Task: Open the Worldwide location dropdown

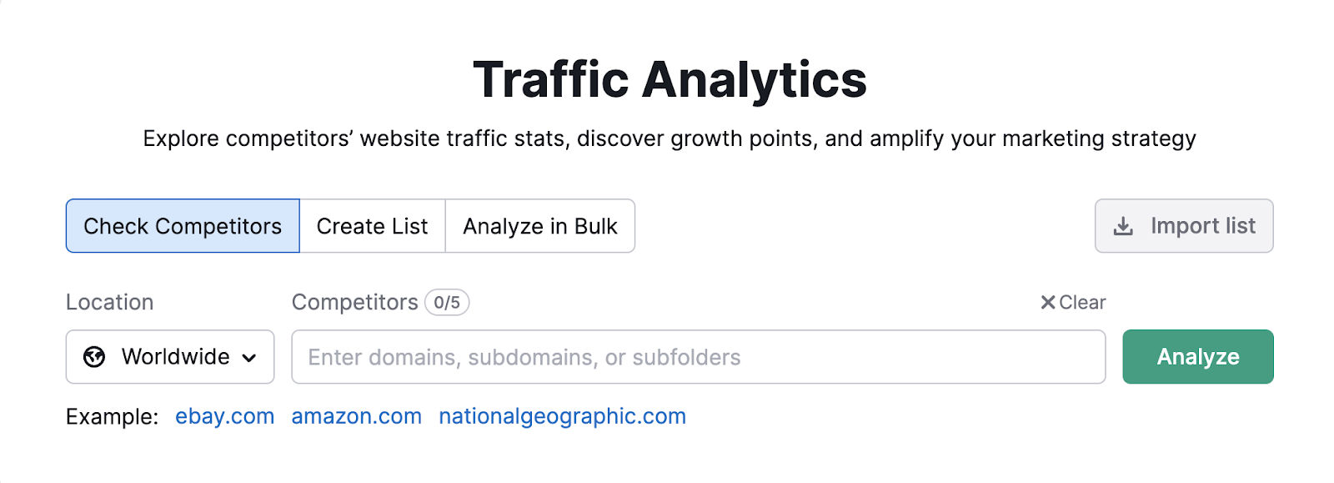Action: [170, 357]
